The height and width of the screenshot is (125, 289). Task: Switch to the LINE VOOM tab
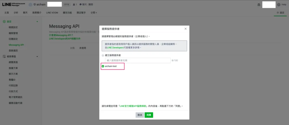(x=51, y=13)
